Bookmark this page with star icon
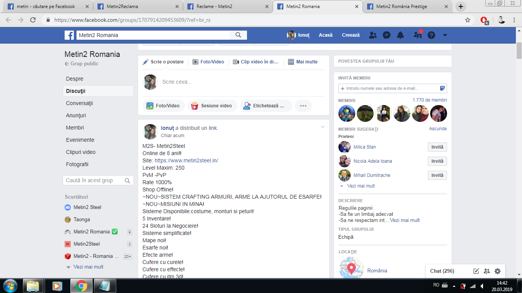The height and width of the screenshot is (293, 522). (x=467, y=20)
